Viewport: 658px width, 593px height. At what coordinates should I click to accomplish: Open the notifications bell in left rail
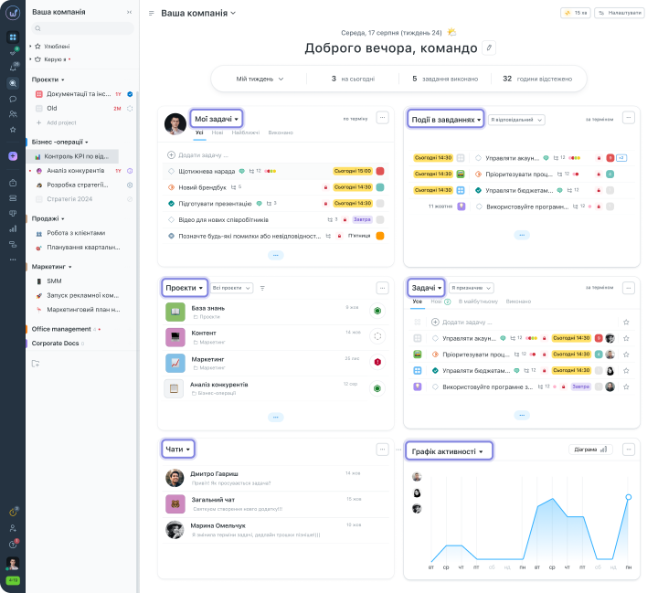(13, 68)
